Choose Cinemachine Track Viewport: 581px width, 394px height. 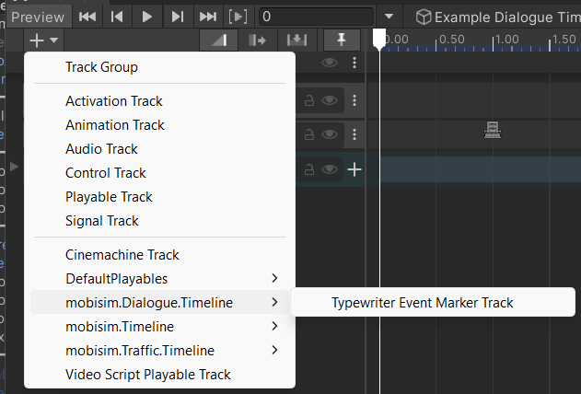click(159, 255)
